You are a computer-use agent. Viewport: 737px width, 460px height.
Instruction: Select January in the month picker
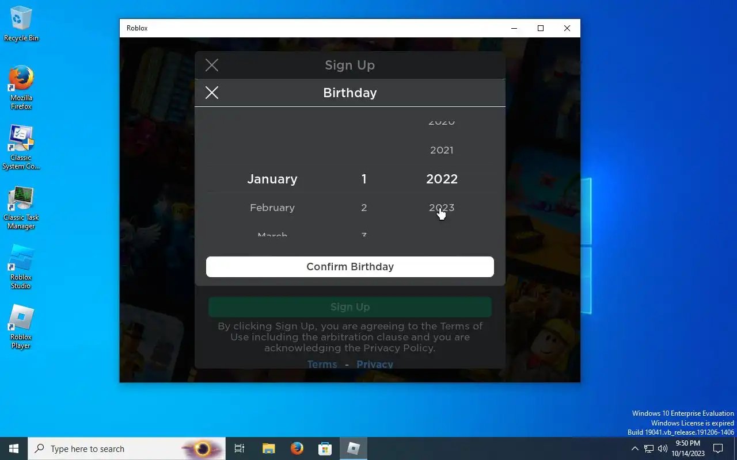(272, 179)
